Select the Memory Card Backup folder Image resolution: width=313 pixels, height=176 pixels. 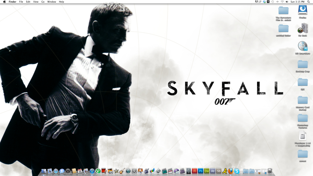(303, 100)
